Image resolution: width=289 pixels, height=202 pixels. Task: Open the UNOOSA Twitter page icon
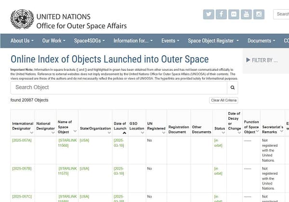[x=209, y=14]
